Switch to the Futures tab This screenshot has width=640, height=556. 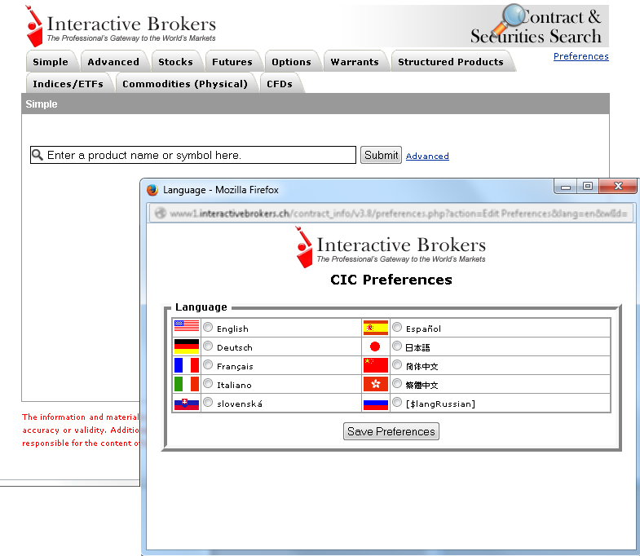[x=232, y=61]
